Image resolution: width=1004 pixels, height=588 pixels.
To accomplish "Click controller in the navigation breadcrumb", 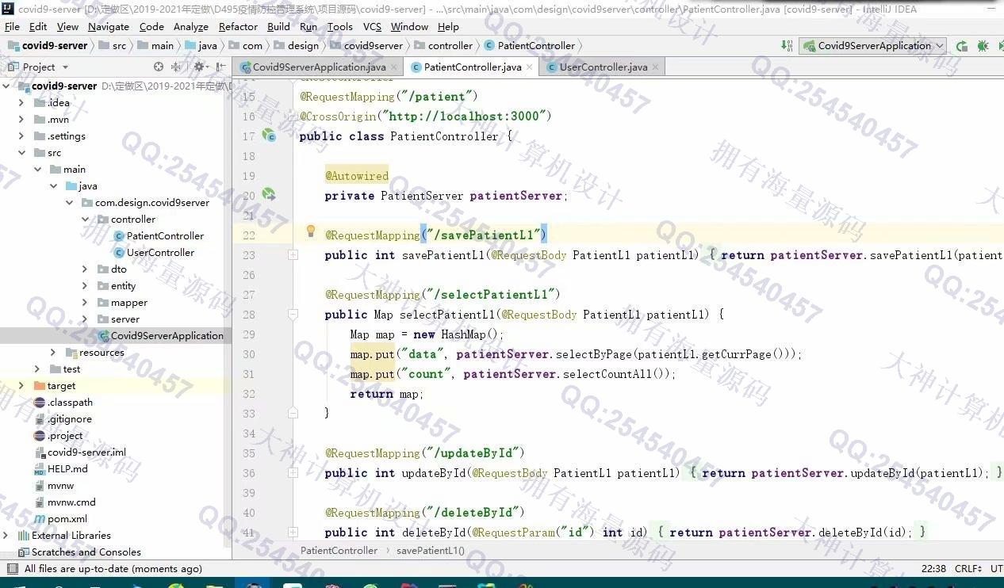I will coord(450,46).
